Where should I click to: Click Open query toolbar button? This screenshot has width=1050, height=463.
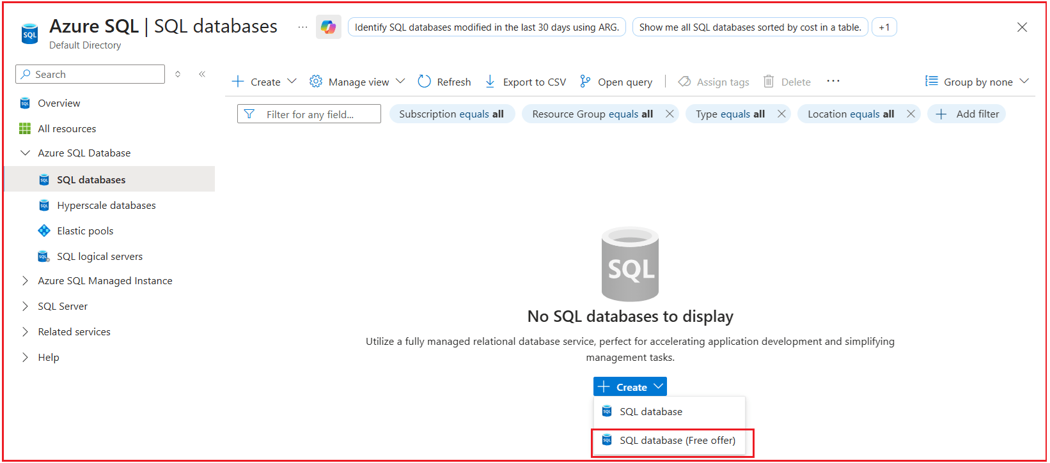pyautogui.click(x=616, y=82)
